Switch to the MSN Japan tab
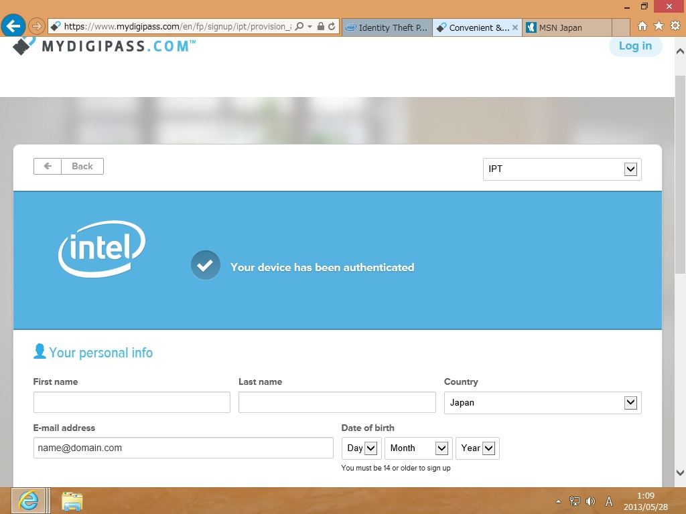 tap(567, 27)
